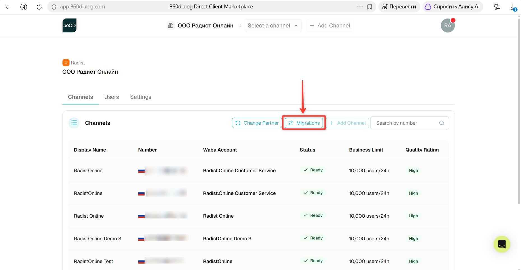Click the search magnifier icon
The image size is (521, 270).
tap(442, 123)
